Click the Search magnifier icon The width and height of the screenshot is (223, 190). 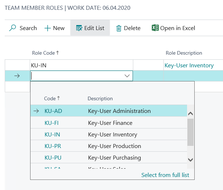13,28
